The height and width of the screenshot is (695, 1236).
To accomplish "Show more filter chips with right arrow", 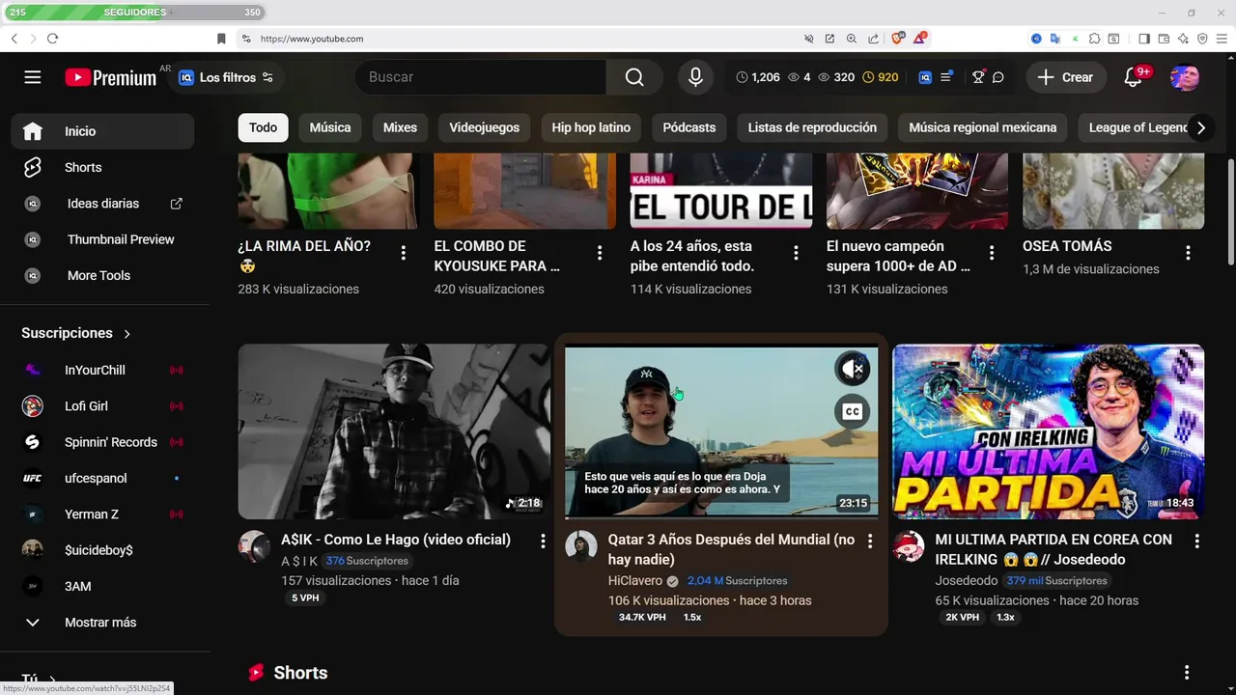I will 1200,127.
